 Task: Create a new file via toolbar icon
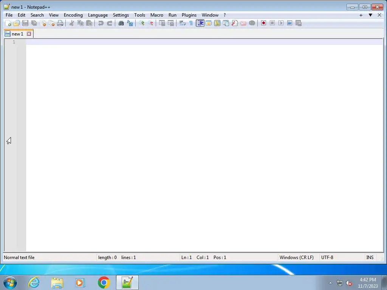(x=8, y=23)
